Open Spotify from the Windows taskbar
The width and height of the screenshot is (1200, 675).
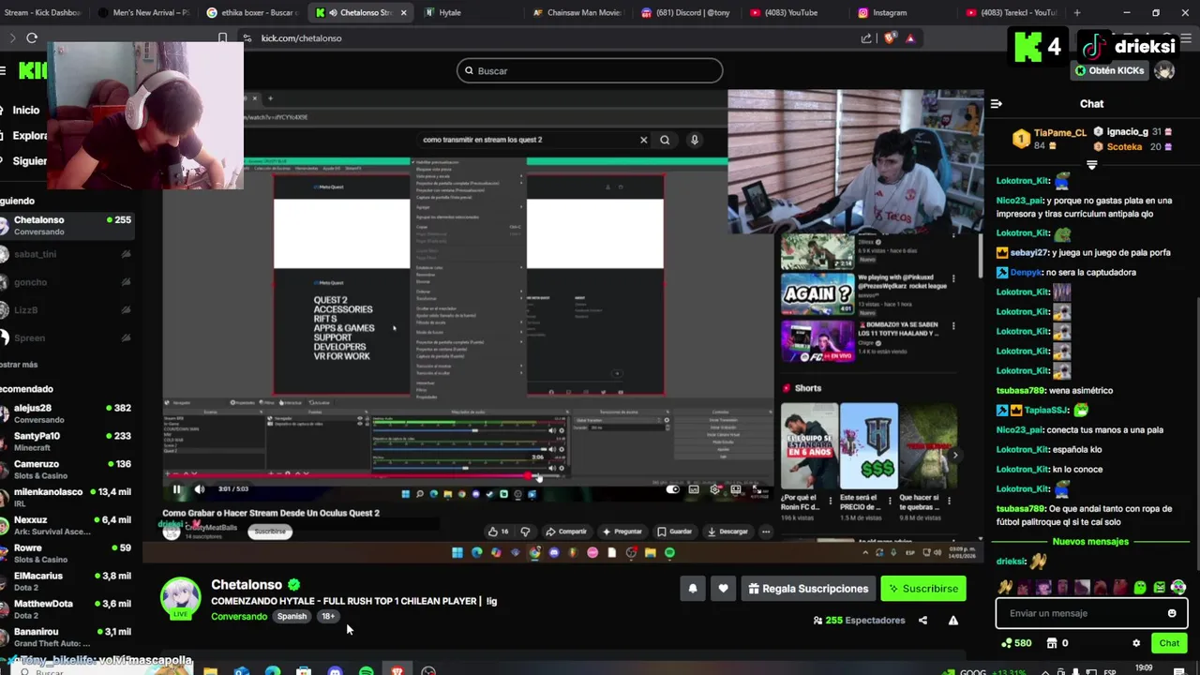point(367,671)
